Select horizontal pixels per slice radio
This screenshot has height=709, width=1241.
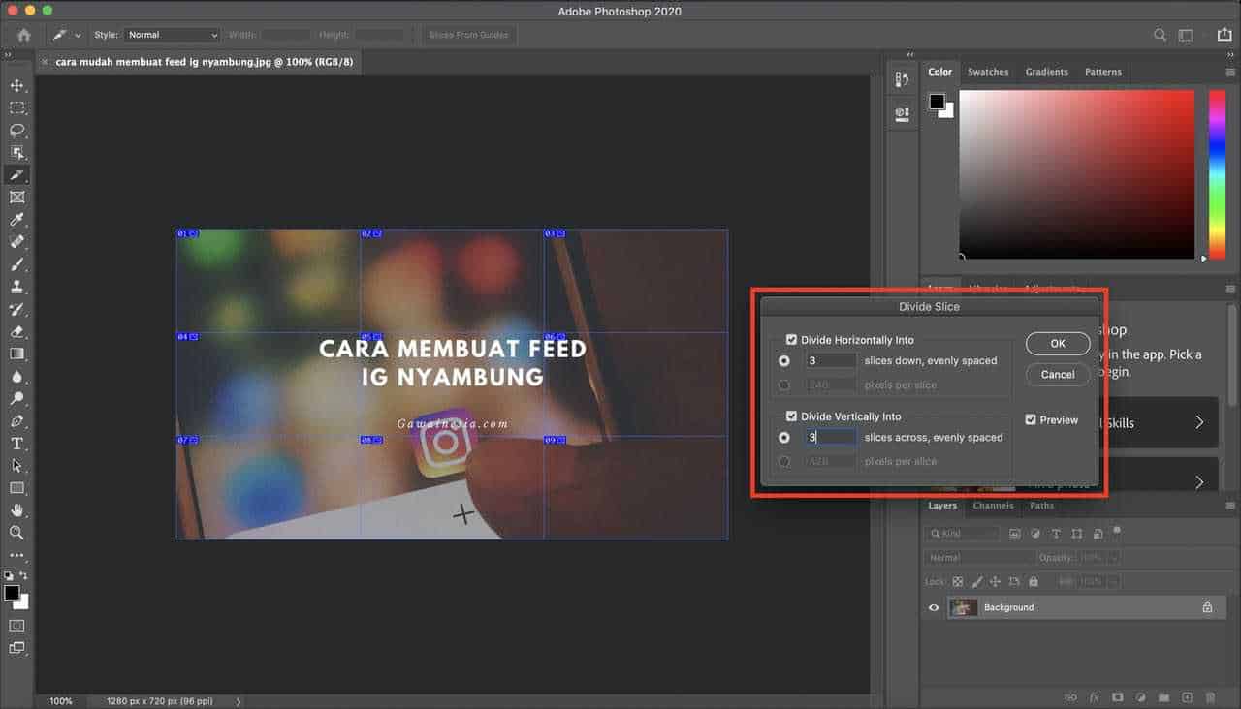click(784, 385)
